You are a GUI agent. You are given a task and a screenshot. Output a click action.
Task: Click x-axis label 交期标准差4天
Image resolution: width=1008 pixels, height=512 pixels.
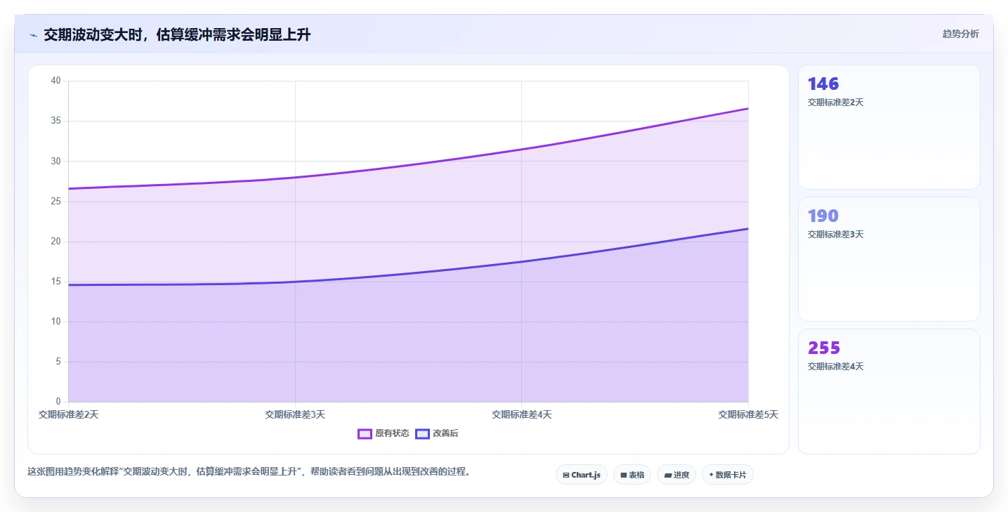coord(521,415)
